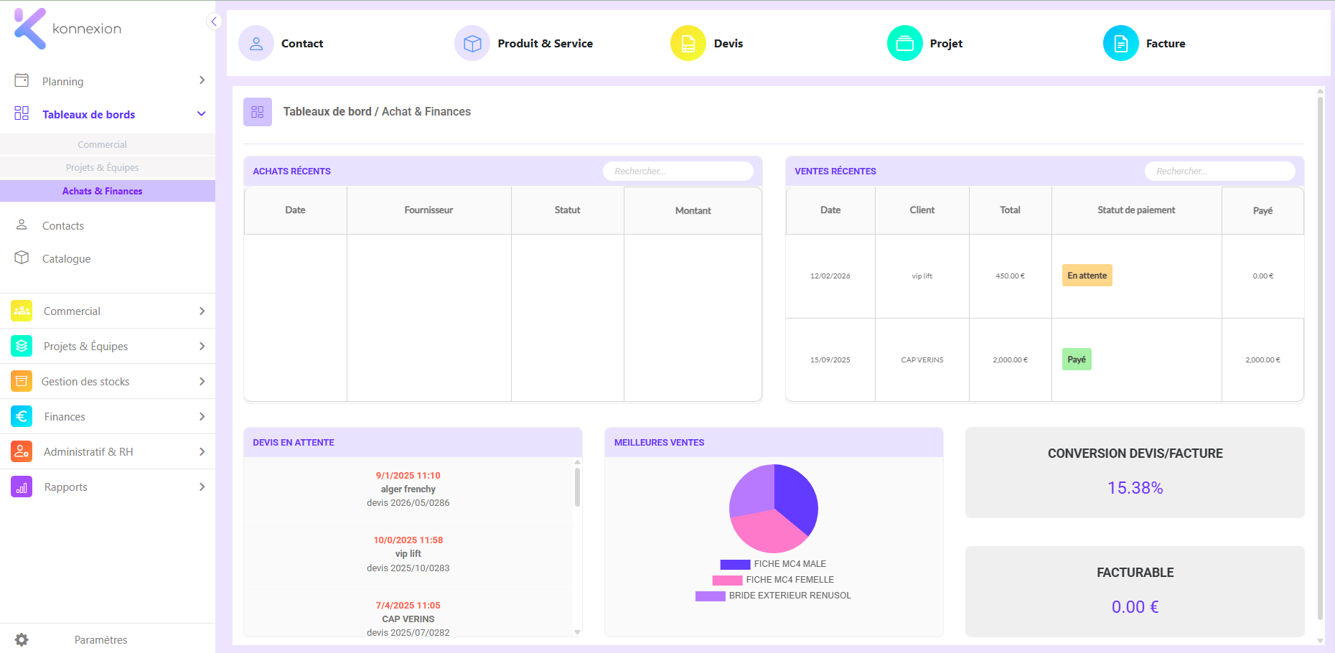Click the blue Facture icon
The image size is (1335, 653).
1121,43
